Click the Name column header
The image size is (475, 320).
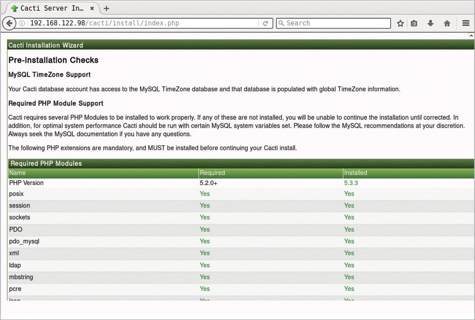[18, 173]
